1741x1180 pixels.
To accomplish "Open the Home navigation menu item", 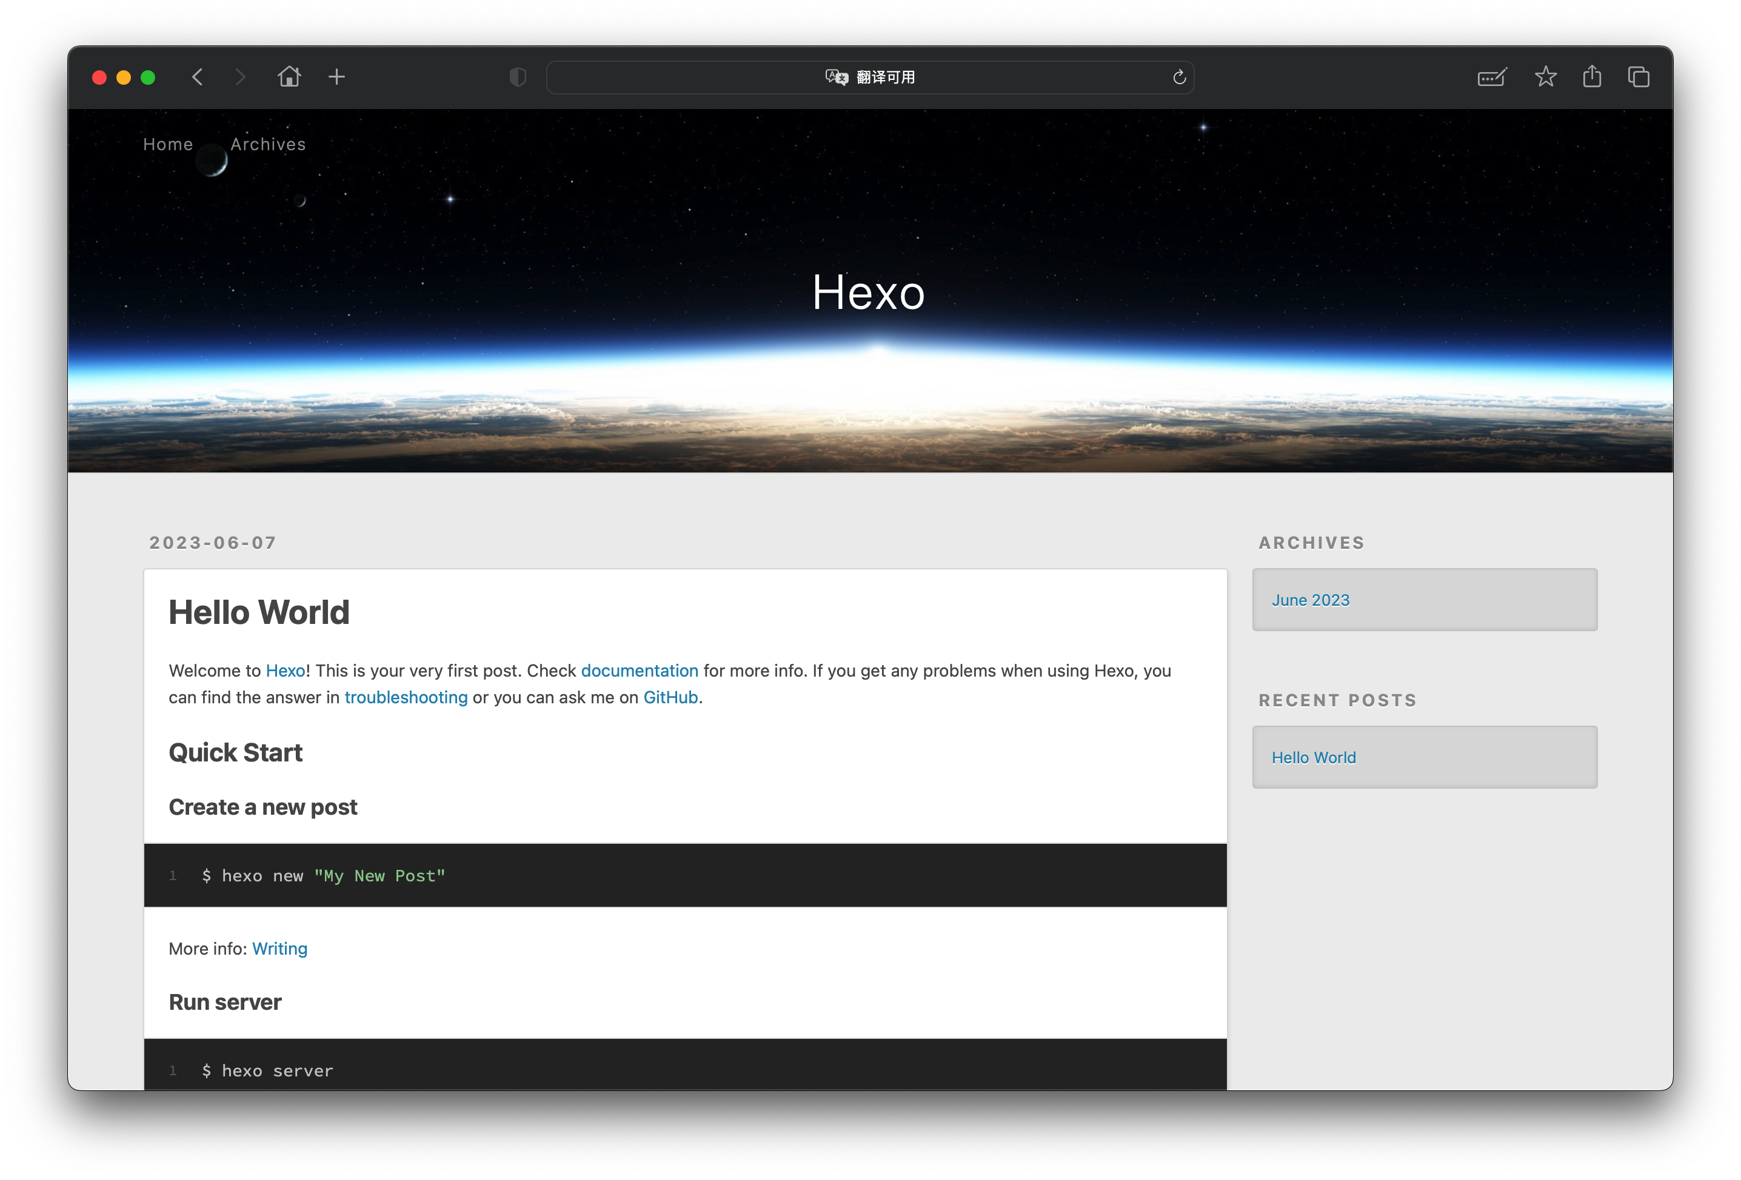I will click(x=168, y=144).
